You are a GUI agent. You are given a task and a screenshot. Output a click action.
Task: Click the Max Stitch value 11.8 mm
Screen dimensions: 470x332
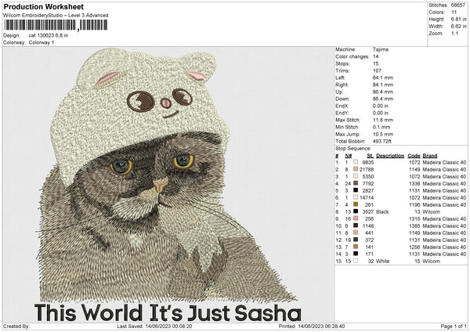click(383, 120)
